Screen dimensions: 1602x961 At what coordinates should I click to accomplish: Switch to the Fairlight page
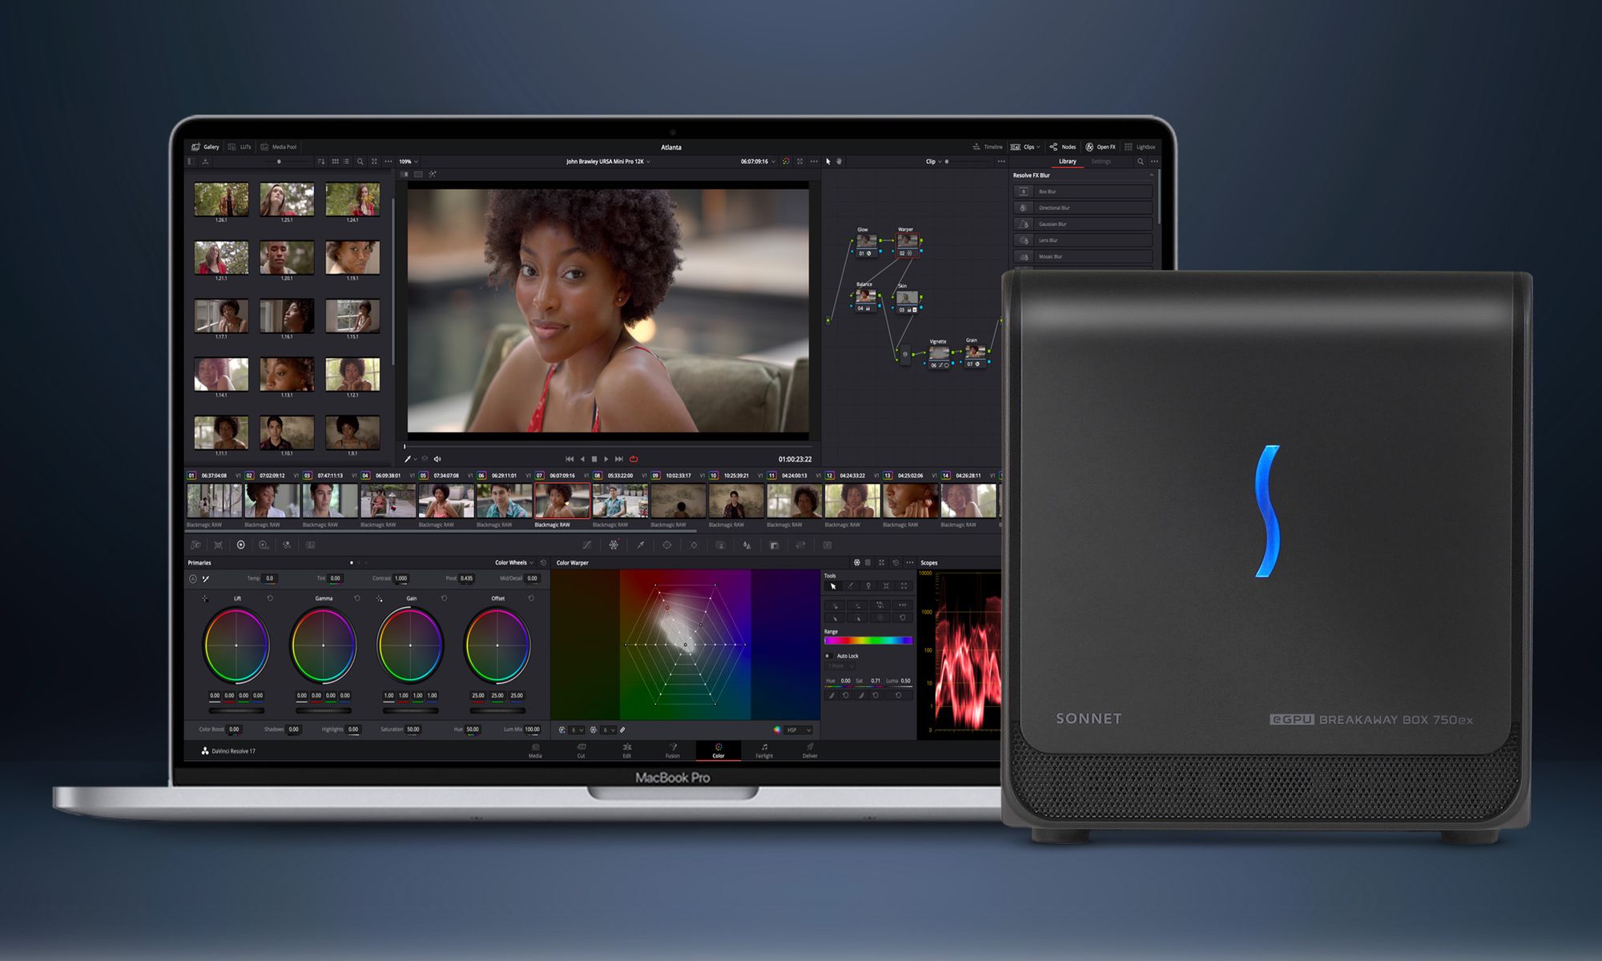pos(764,750)
